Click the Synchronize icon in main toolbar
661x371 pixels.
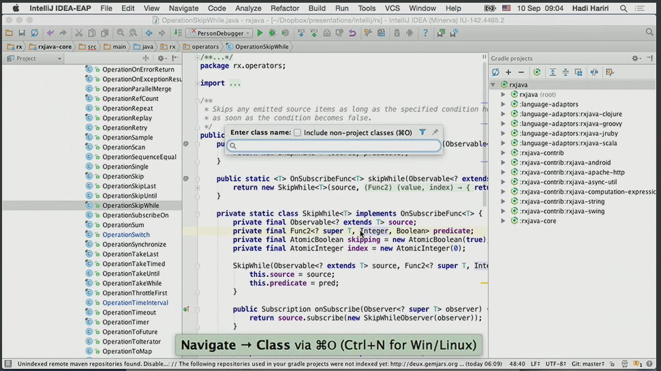click(x=35, y=33)
